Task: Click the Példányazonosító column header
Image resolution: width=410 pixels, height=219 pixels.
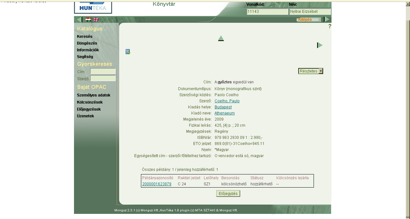Action: pos(158,178)
